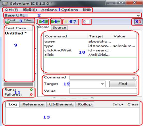143x126 pixels.
Task: Click the Fast/Slow speed slider knob
Action: 7,22
